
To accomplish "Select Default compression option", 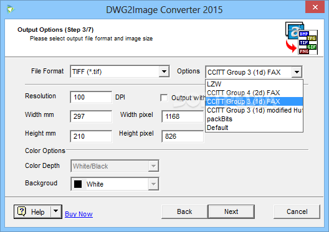I will point(254,128).
